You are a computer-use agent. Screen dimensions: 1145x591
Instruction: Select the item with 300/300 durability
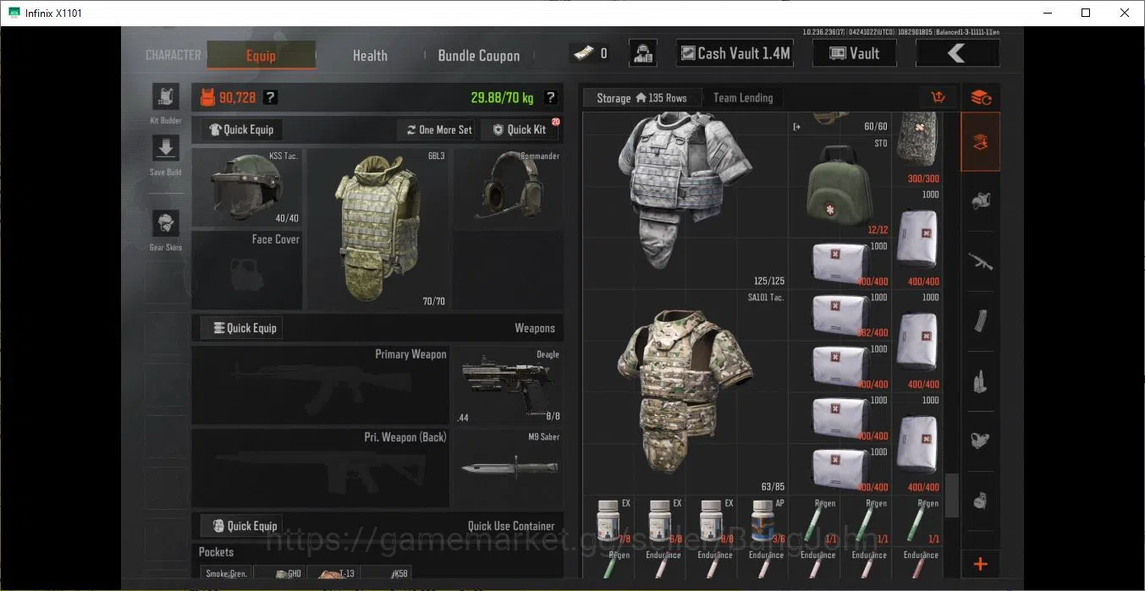(x=917, y=150)
